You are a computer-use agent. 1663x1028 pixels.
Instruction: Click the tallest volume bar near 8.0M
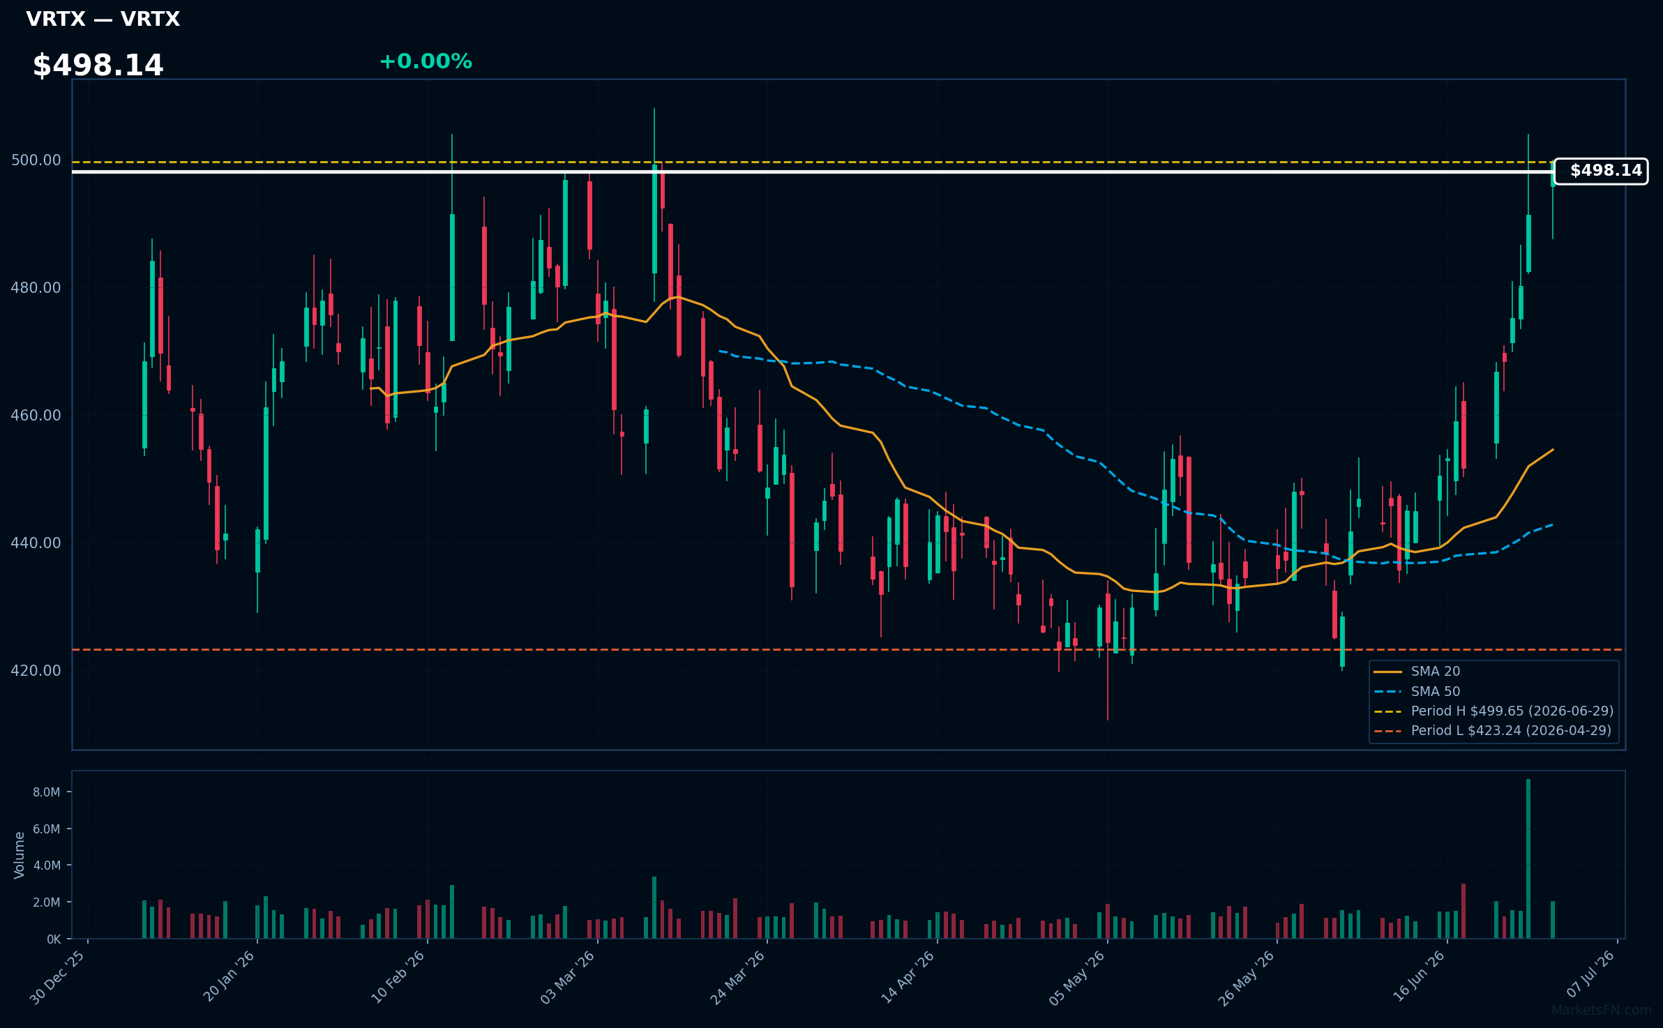[x=1528, y=859]
